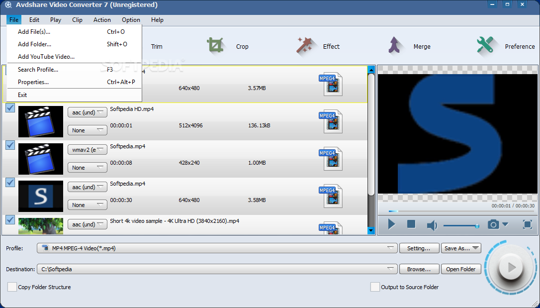
Task: Choose Add Folder... menu entry
Action: (x=74, y=44)
